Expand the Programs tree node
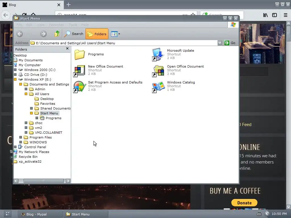291x218 pixels. pyautogui.click(x=37, y=118)
